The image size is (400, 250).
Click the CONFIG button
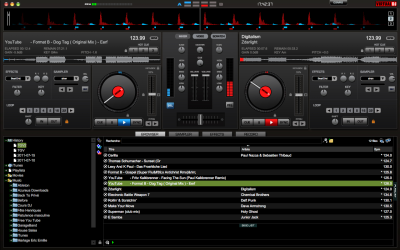tap(338, 3)
